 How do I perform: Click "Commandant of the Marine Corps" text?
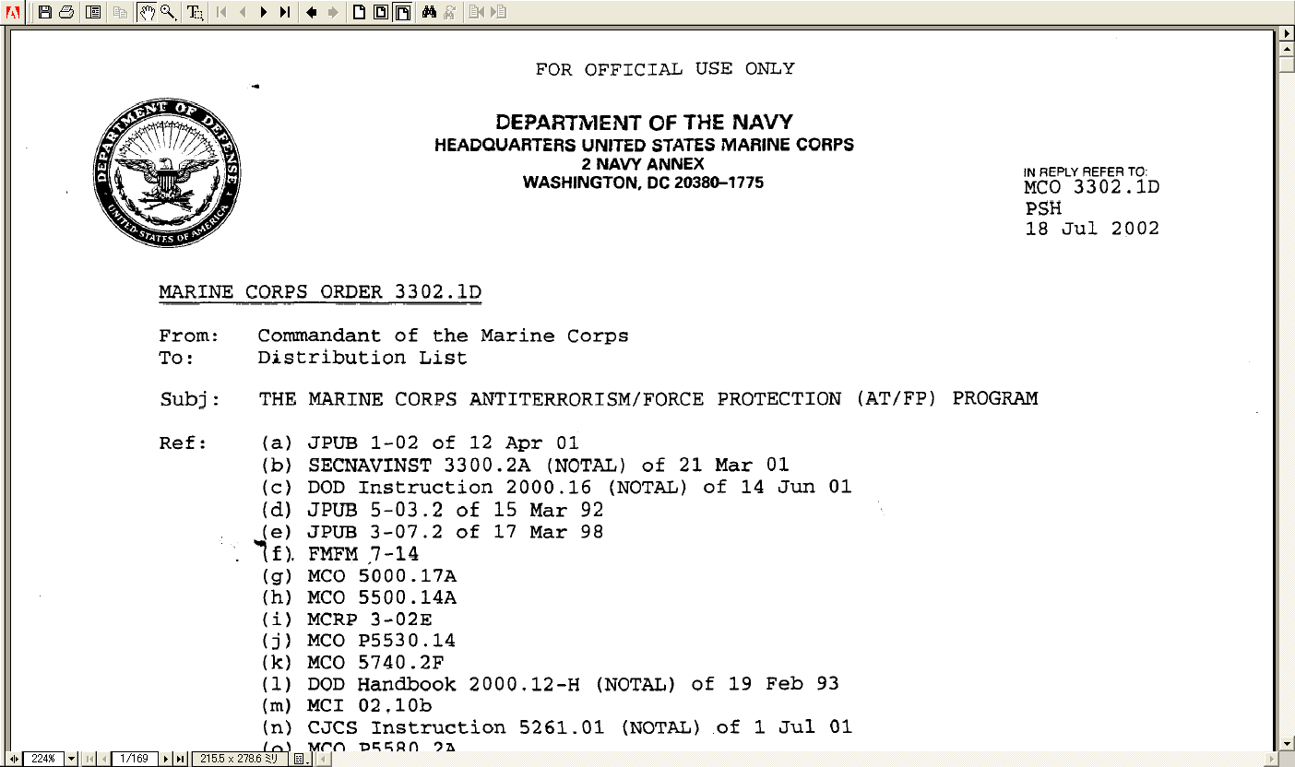click(x=443, y=336)
